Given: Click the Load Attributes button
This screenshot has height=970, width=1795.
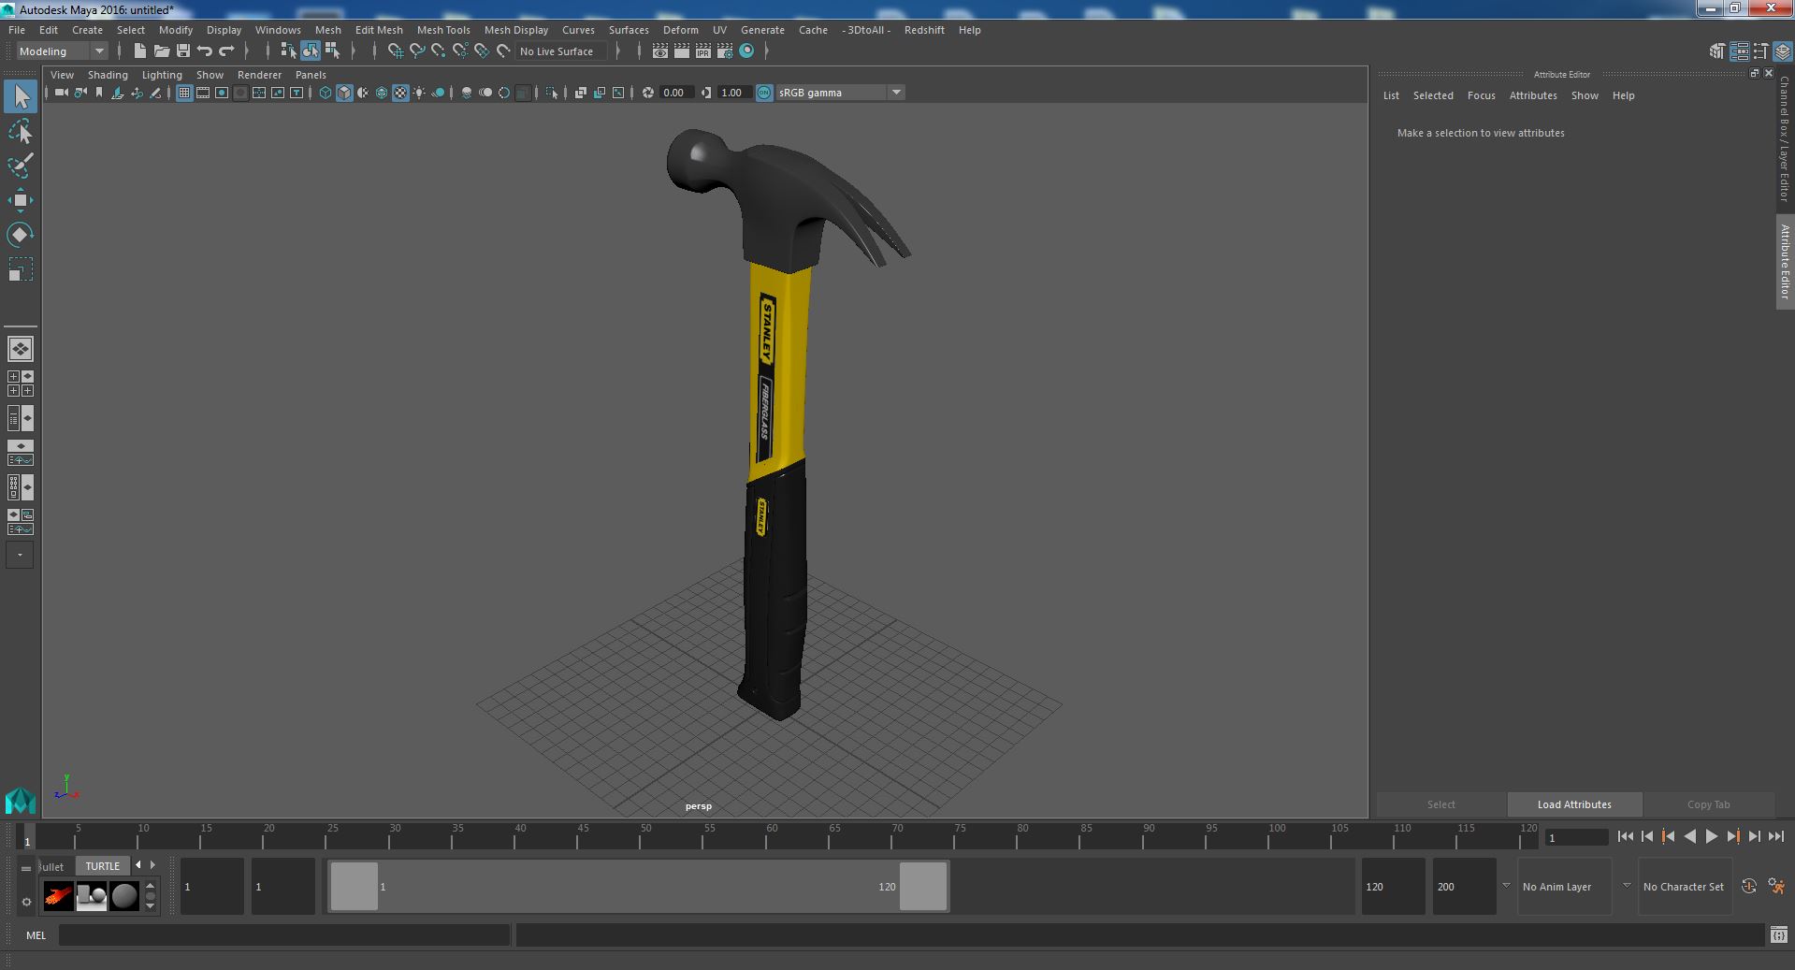Looking at the screenshot, I should [x=1574, y=804].
